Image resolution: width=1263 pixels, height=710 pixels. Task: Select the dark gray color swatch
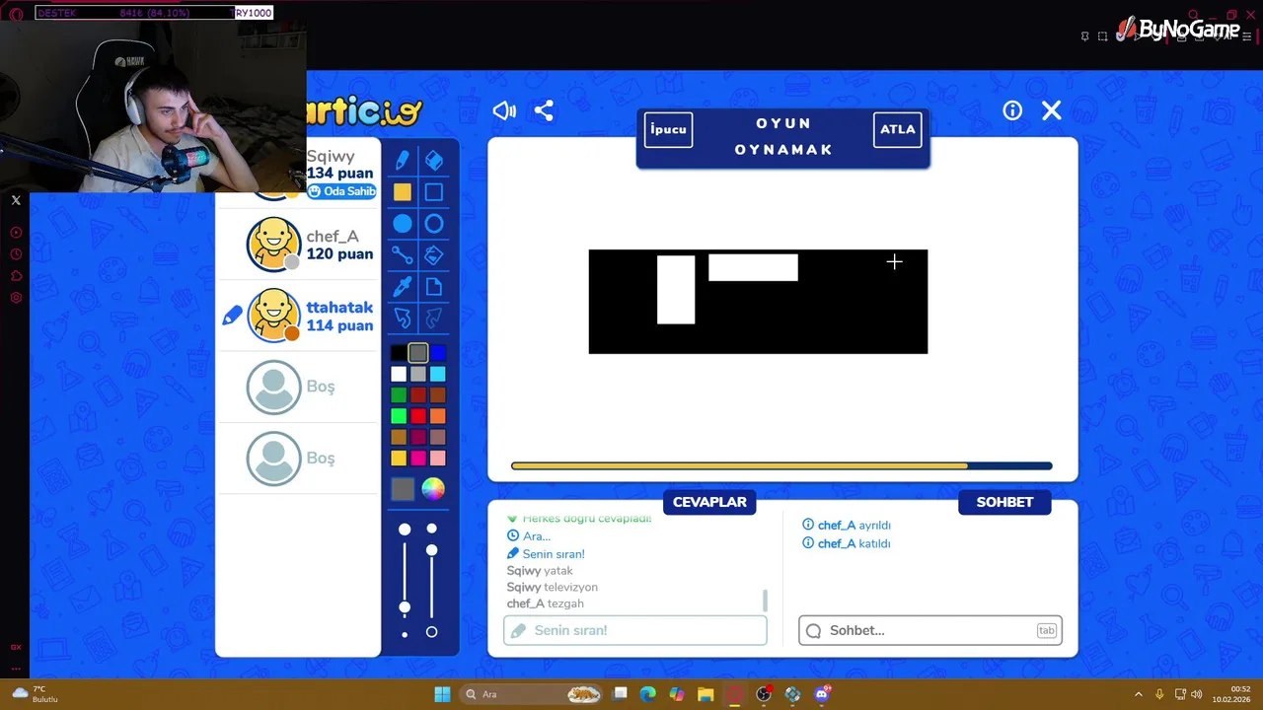coord(418,353)
